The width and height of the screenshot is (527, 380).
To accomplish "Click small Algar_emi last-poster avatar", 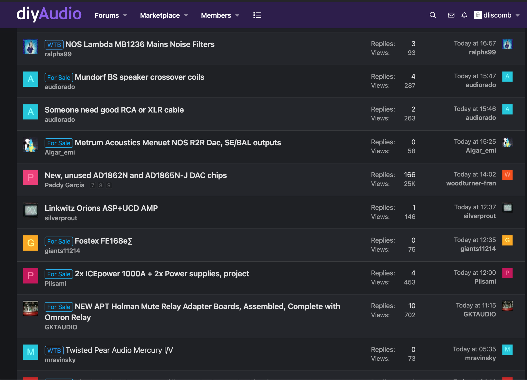I will point(507,142).
